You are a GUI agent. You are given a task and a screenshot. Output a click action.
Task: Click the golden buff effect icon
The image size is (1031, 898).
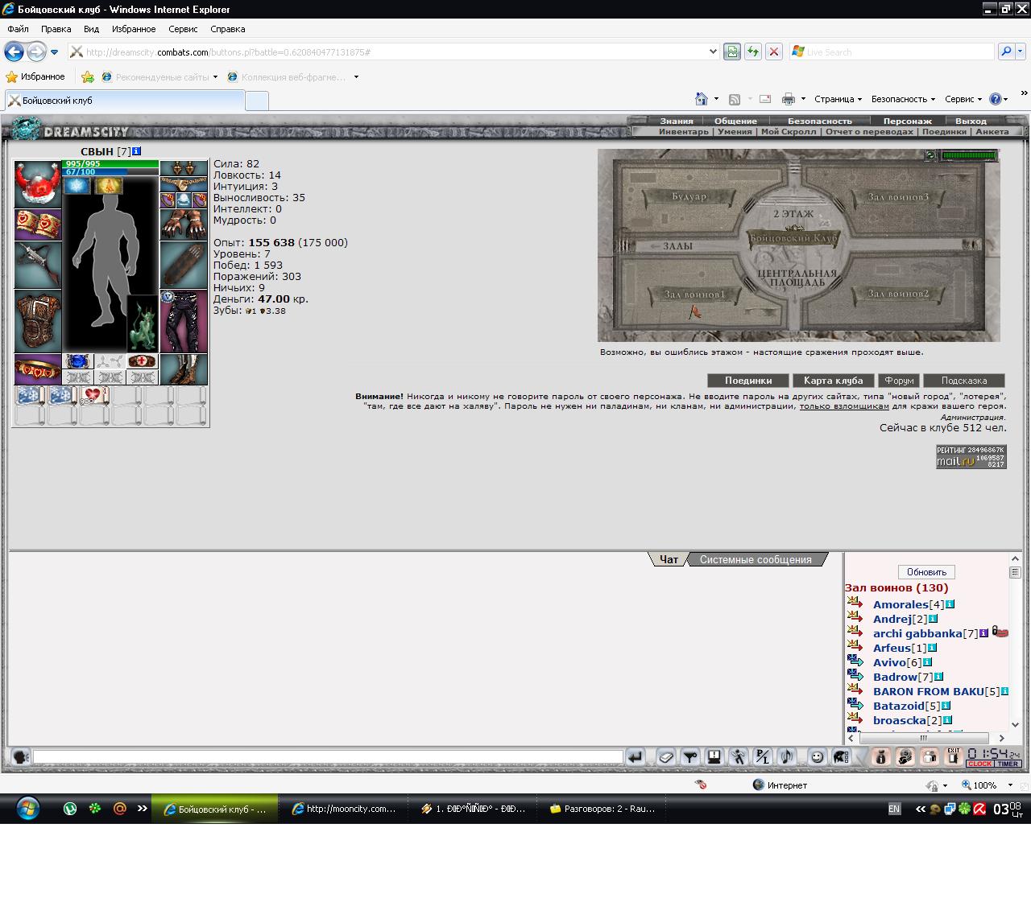tap(108, 186)
